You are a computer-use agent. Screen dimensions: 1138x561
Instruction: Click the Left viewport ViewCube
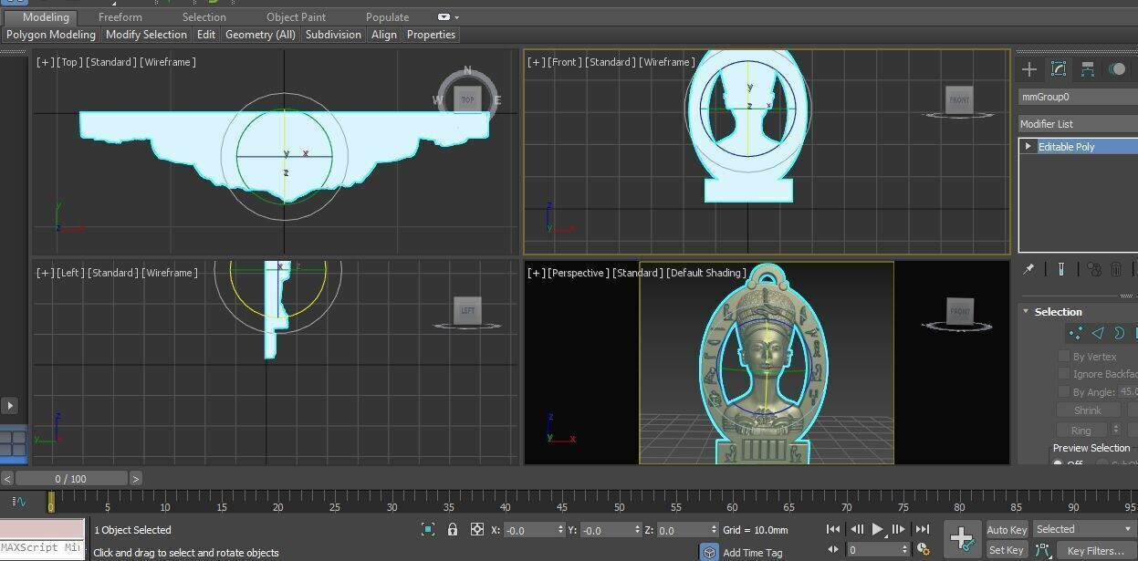[x=467, y=310]
